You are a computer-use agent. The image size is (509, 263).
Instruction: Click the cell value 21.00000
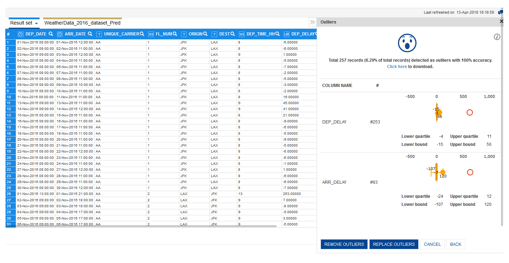click(291, 115)
